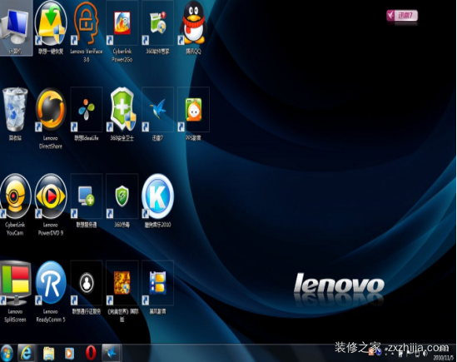Open 360杀毒 antivirus shortcut
457x362 pixels.
tap(122, 201)
